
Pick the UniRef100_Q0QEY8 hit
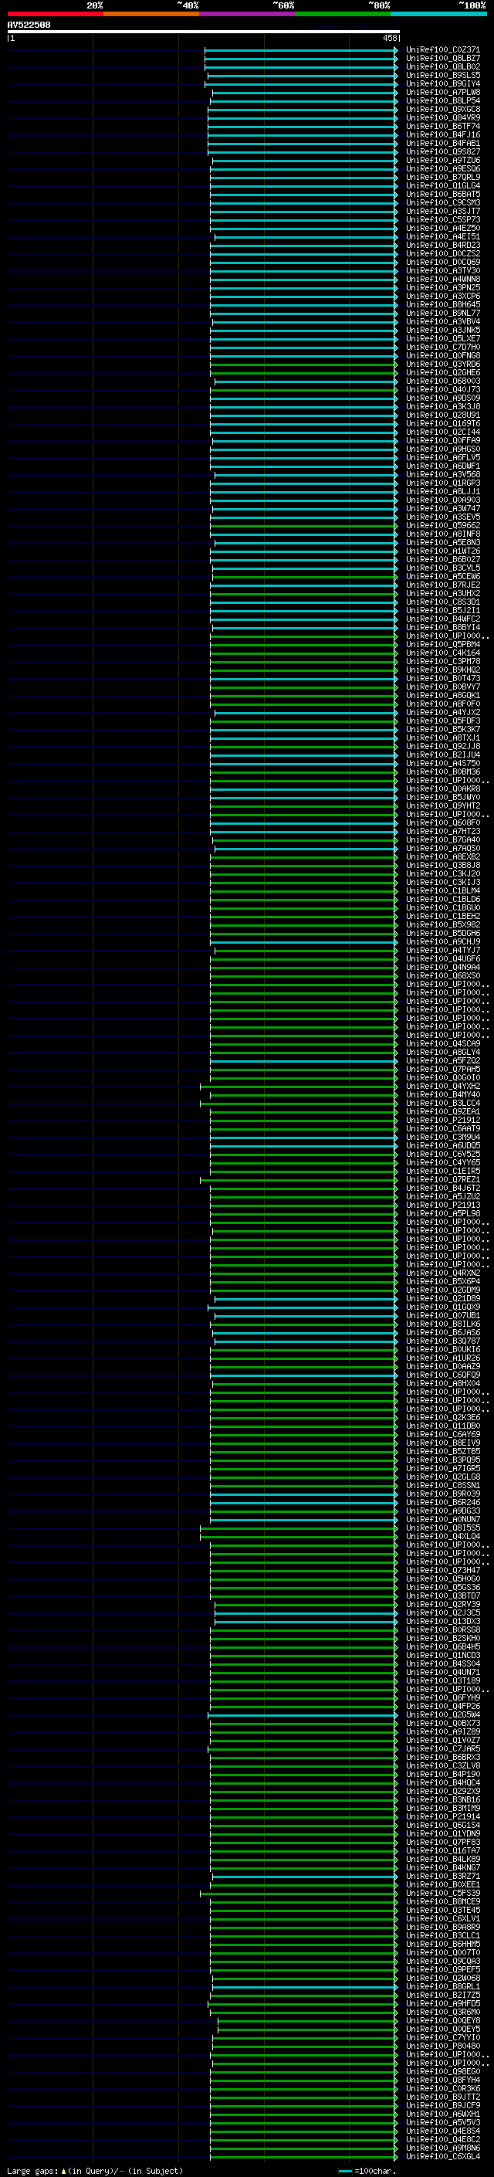[x=442, y=2019]
